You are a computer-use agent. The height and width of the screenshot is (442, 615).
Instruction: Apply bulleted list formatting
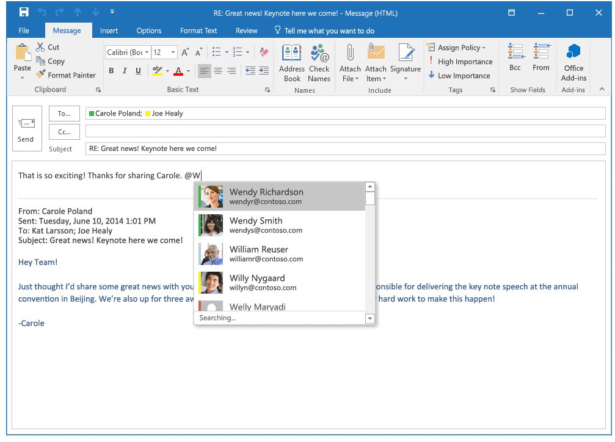pyautogui.click(x=217, y=52)
